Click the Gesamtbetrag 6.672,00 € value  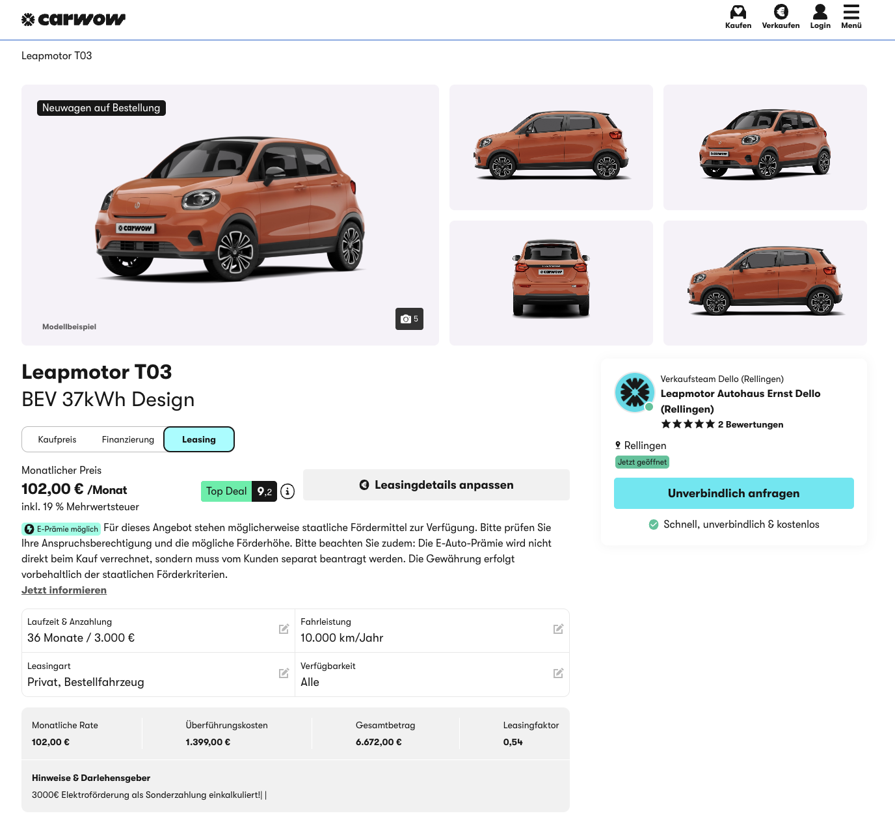coord(379,742)
